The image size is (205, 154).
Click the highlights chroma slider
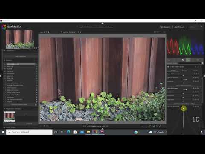183,100
